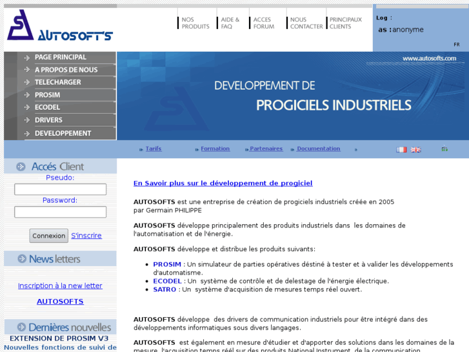Click the Password input field
The width and height of the screenshot is (469, 352).
[x=61, y=212]
